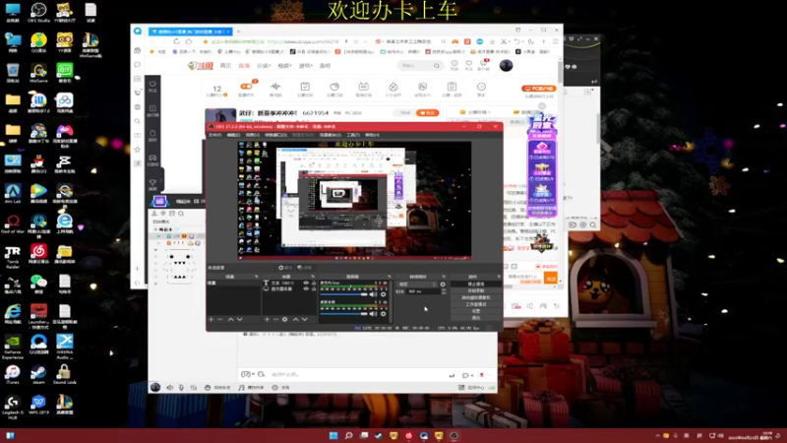
Task: Add a new scene with OBS Scenes plus icon
Action: [212, 319]
